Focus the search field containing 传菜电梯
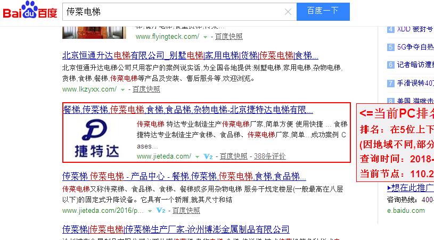 coord(179,12)
